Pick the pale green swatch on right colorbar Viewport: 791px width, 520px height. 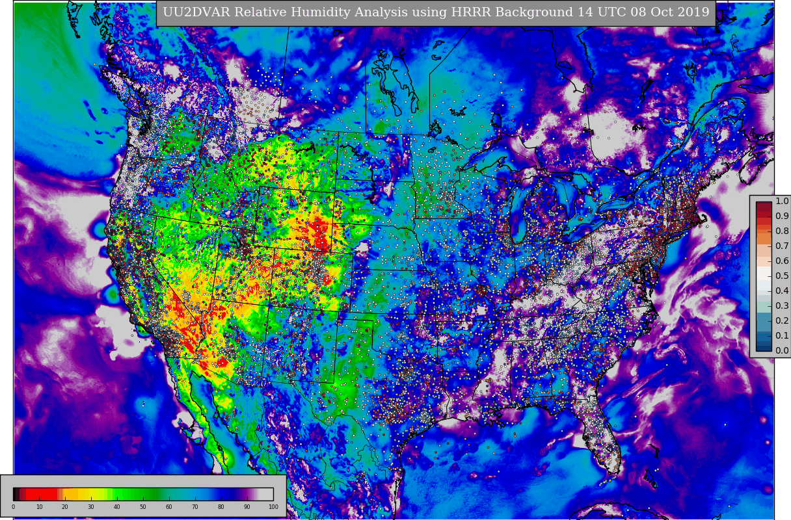(x=764, y=306)
